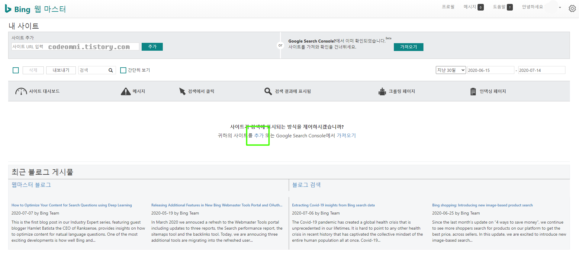This screenshot has width=579, height=258.
Task: Click the 삭제 button
Action: coord(33,70)
